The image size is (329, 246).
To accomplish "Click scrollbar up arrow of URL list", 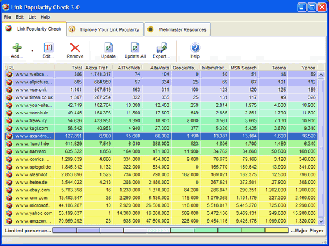I will (321, 75).
